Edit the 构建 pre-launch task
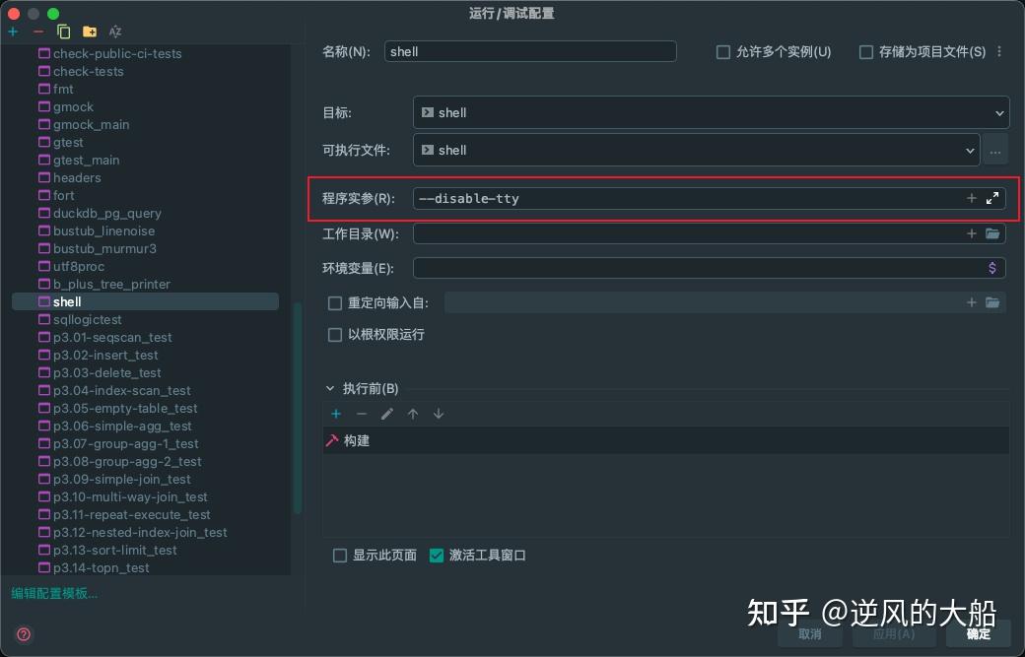Screen dimensions: 1025x657 (387, 414)
